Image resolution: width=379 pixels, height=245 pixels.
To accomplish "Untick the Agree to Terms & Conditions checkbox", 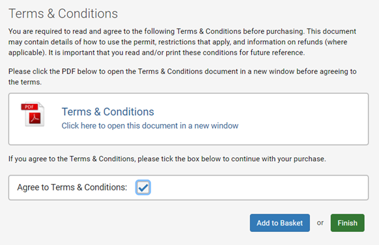I will tap(143, 187).
